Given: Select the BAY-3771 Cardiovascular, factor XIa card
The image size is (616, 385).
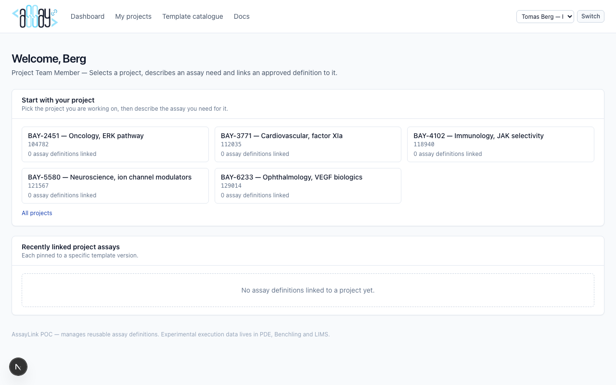Looking at the screenshot, I should (x=308, y=144).
